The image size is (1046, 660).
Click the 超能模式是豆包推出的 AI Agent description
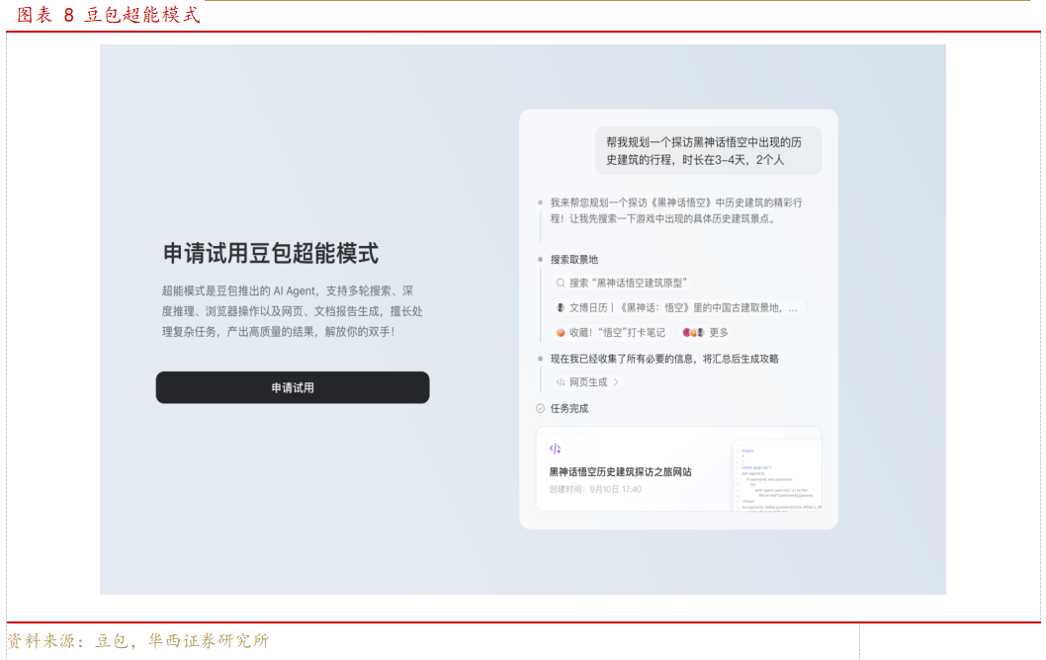coord(293,311)
